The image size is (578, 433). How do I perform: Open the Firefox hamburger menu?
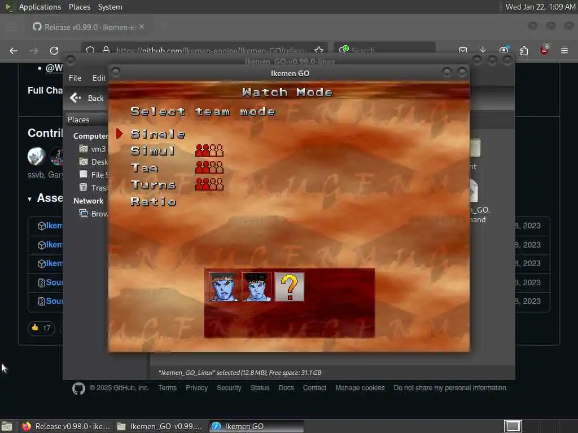click(564, 50)
